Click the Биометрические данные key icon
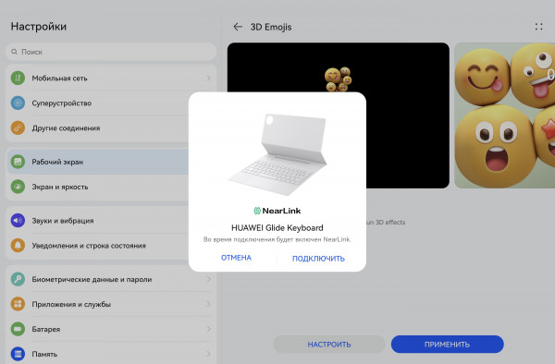The height and width of the screenshot is (364, 555). (18, 279)
